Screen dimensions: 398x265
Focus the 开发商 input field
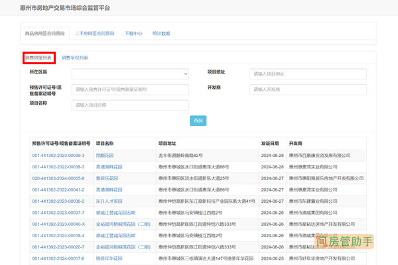(308, 89)
